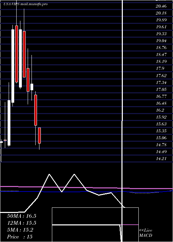Click the 50MA : 16.5 readout

21,216
